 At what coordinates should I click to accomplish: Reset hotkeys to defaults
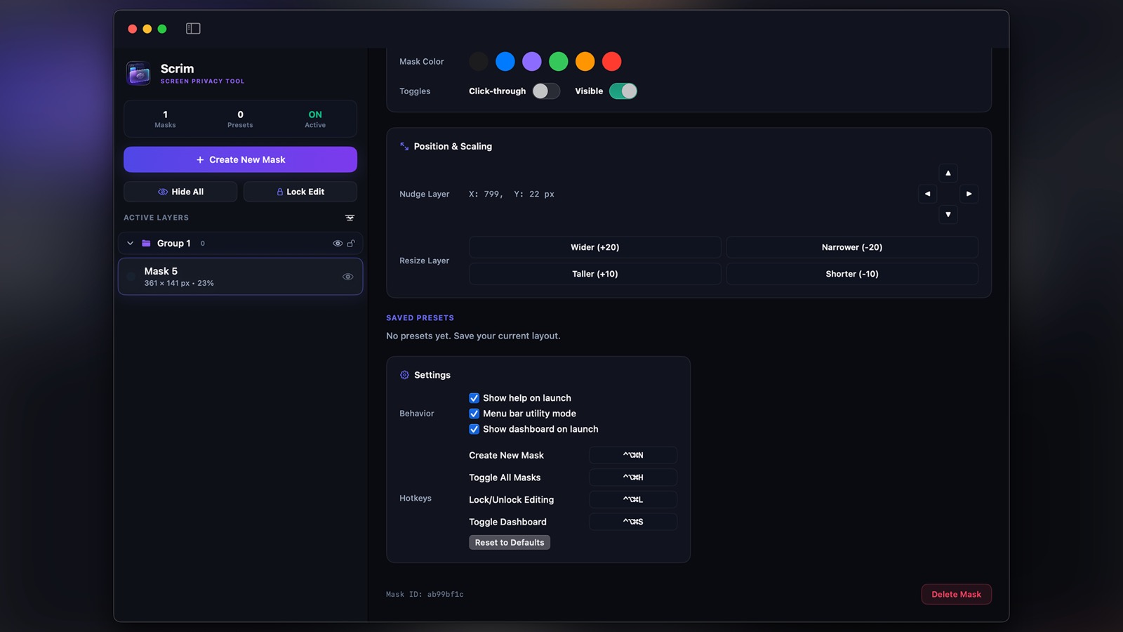pos(510,542)
